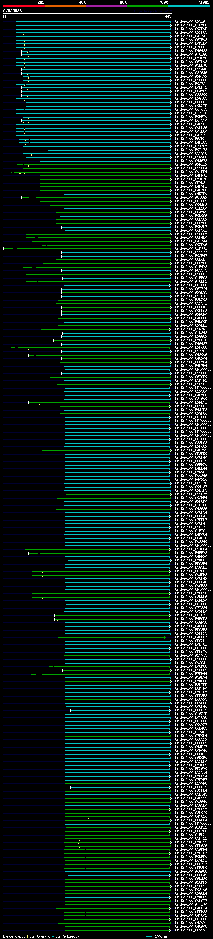The width and height of the screenshot is (213, 939).
Task: Select the hit label UniRef100_B6VBX1
Action: point(191,861)
